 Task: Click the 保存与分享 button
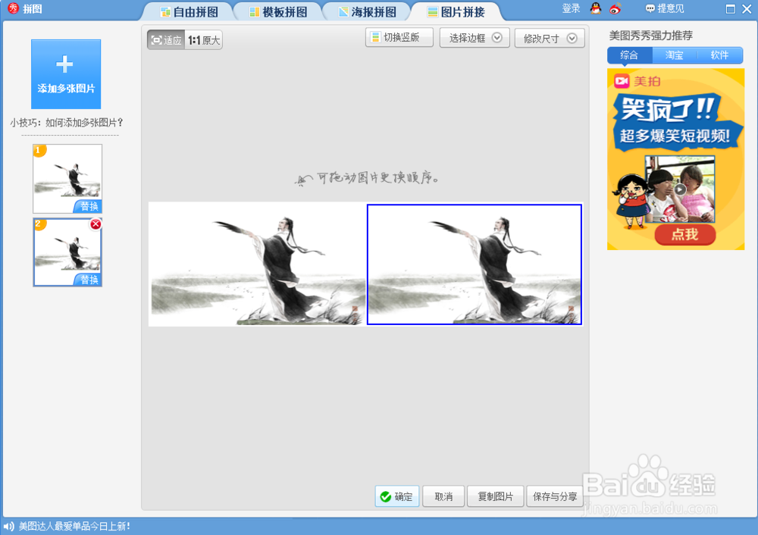(x=555, y=496)
